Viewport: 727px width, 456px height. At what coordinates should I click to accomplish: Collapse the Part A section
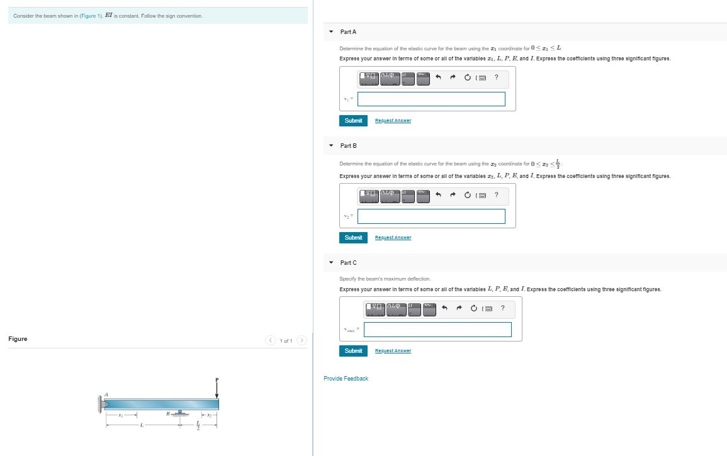click(331, 32)
